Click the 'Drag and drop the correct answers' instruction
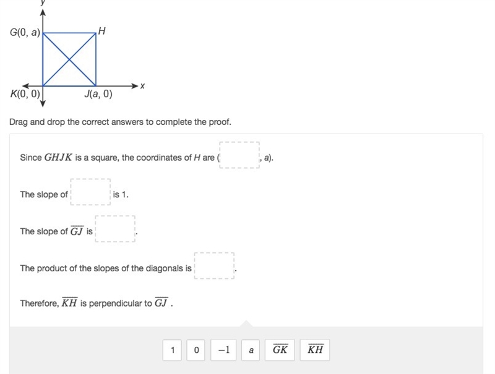Image resolution: width=495 pixels, height=374 pixels. 120,122
